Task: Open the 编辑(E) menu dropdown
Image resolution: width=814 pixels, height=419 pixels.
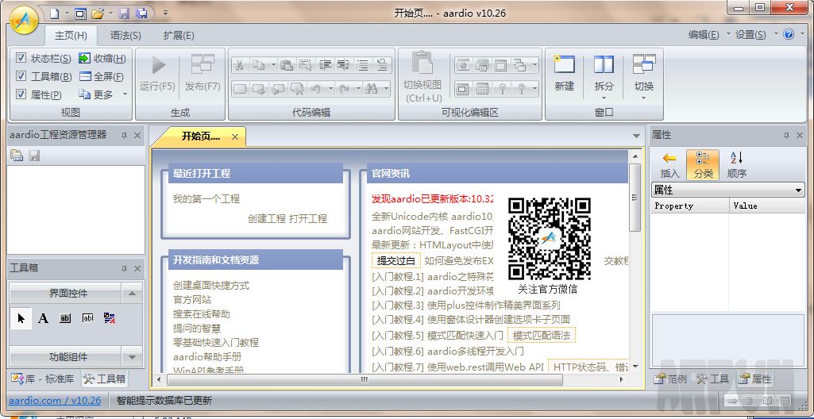Action: (x=708, y=35)
